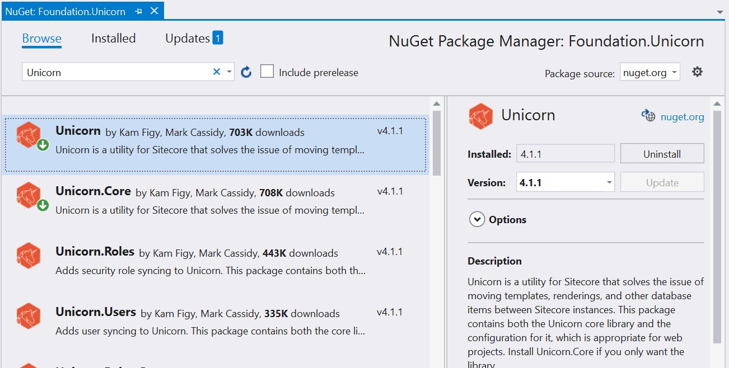Pin the NuGet: Foundation.Unicorn tab
This screenshot has height=368, width=729.
[x=139, y=11]
